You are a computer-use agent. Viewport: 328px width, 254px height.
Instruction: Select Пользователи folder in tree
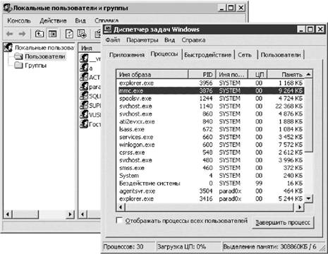[40, 56]
